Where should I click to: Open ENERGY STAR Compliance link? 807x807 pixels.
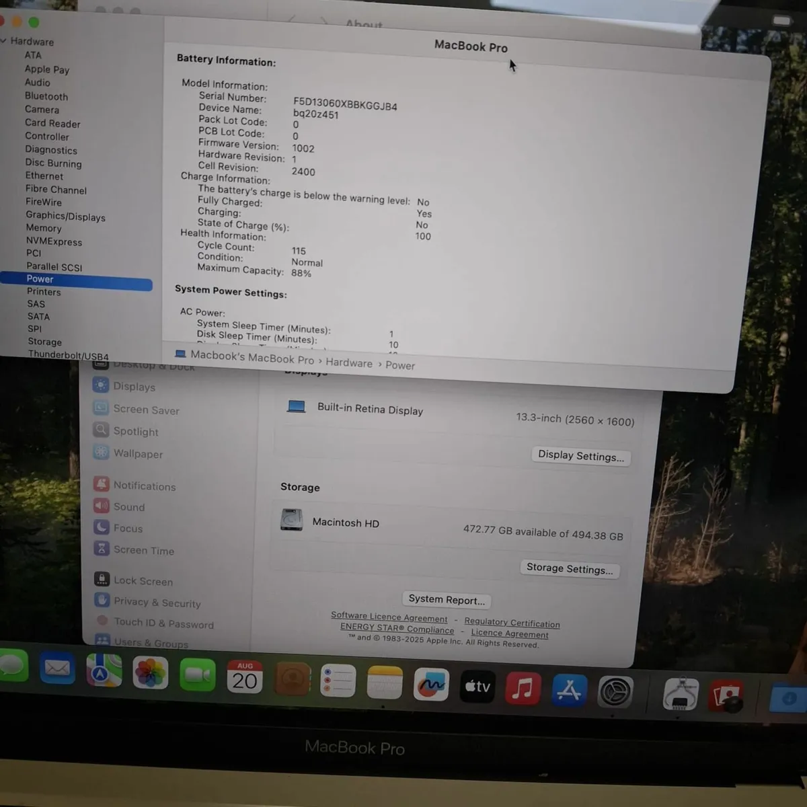397,628
